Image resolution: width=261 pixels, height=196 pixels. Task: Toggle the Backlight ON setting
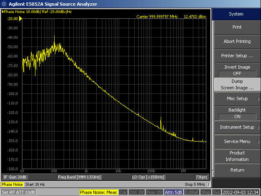tap(237, 113)
